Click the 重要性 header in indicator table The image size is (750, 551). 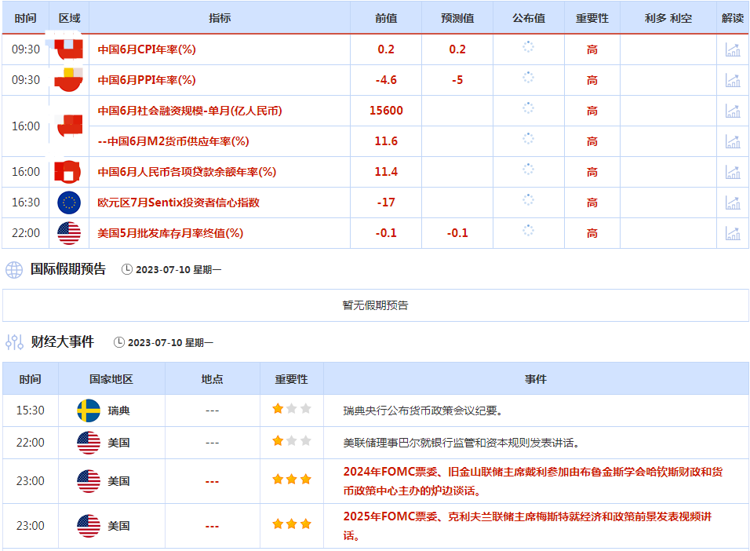[592, 18]
